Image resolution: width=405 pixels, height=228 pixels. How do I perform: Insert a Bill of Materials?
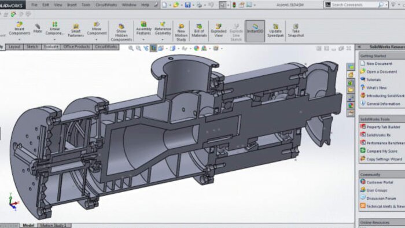[x=199, y=31]
